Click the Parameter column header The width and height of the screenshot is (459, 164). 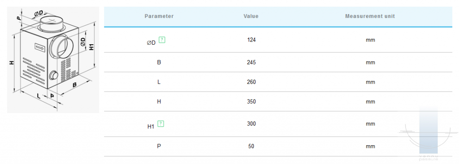click(x=159, y=17)
